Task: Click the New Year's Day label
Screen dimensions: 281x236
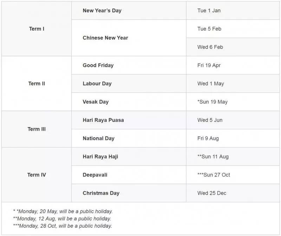Action: pyautogui.click(x=102, y=11)
